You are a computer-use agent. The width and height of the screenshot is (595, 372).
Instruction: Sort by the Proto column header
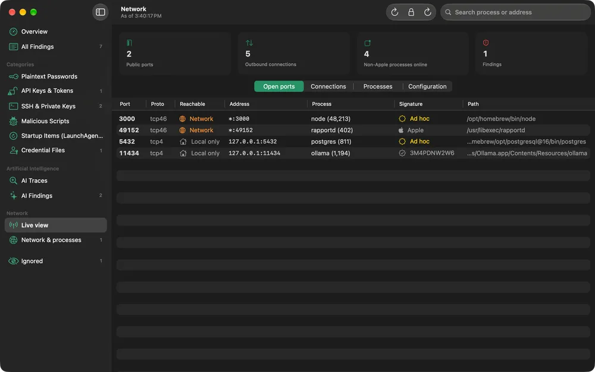pos(158,104)
